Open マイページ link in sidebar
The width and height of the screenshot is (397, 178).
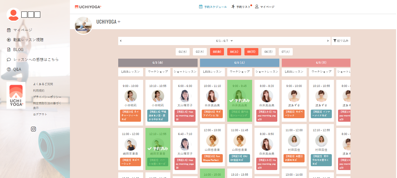point(23,30)
